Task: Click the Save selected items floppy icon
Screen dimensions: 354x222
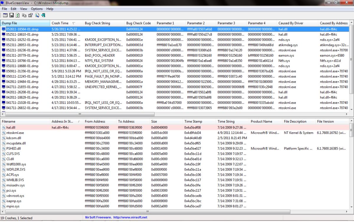Action: tap(12, 15)
